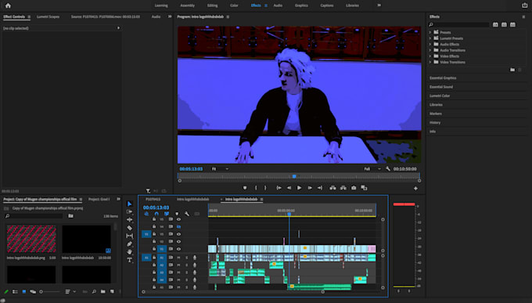Viewport: 532px width, 303px height.
Task: Open the Program monitor button editor
Action: [415, 189]
